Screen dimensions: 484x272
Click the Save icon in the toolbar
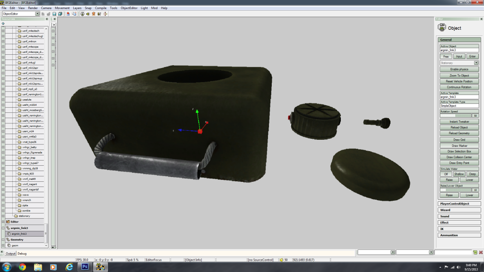coord(54,14)
